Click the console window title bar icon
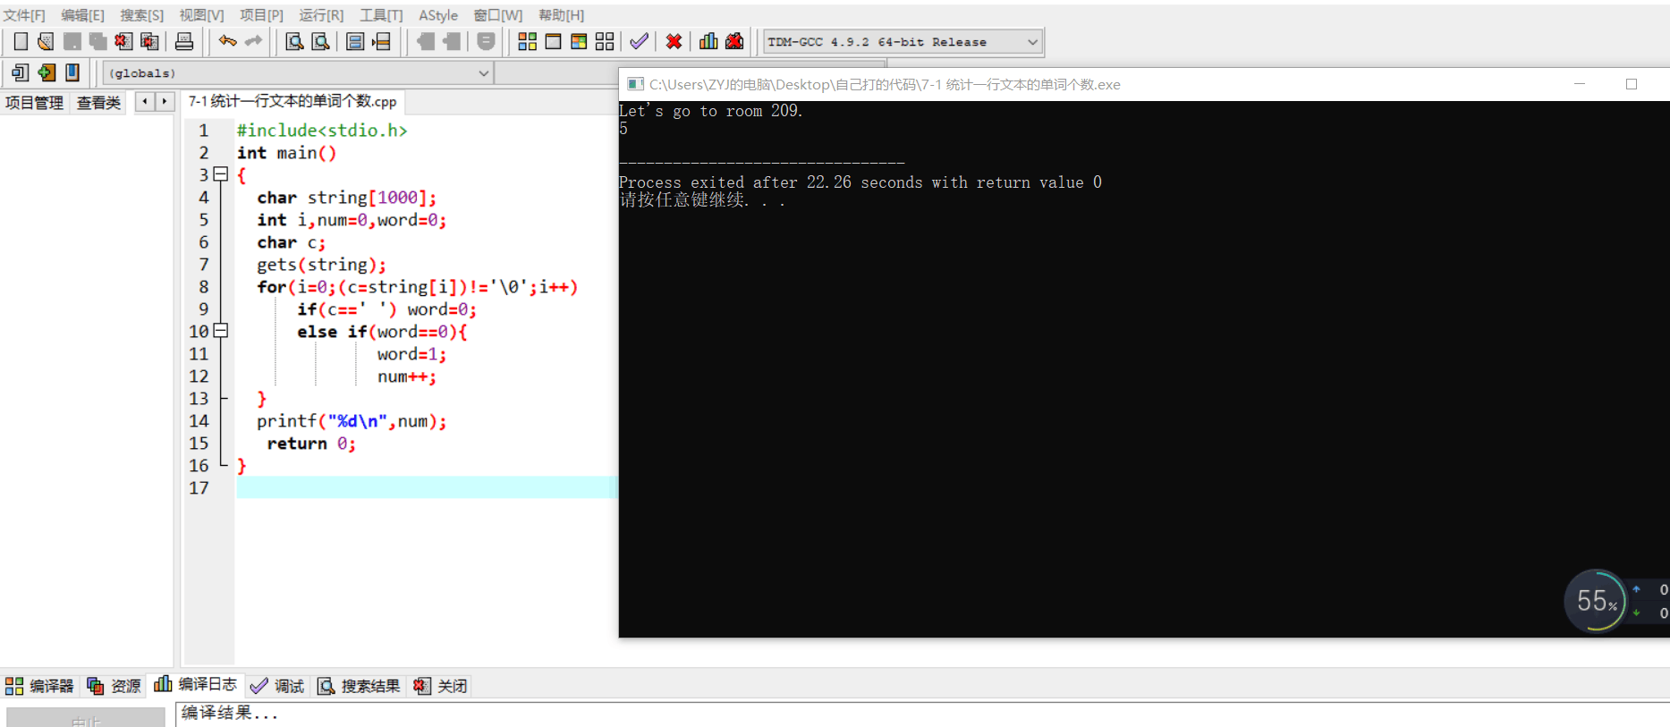Screen dimensions: 1670x727 click(x=635, y=84)
